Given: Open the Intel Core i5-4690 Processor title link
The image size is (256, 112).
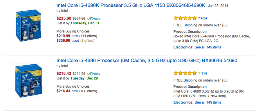Looking at the screenshot, I should coord(147,61).
